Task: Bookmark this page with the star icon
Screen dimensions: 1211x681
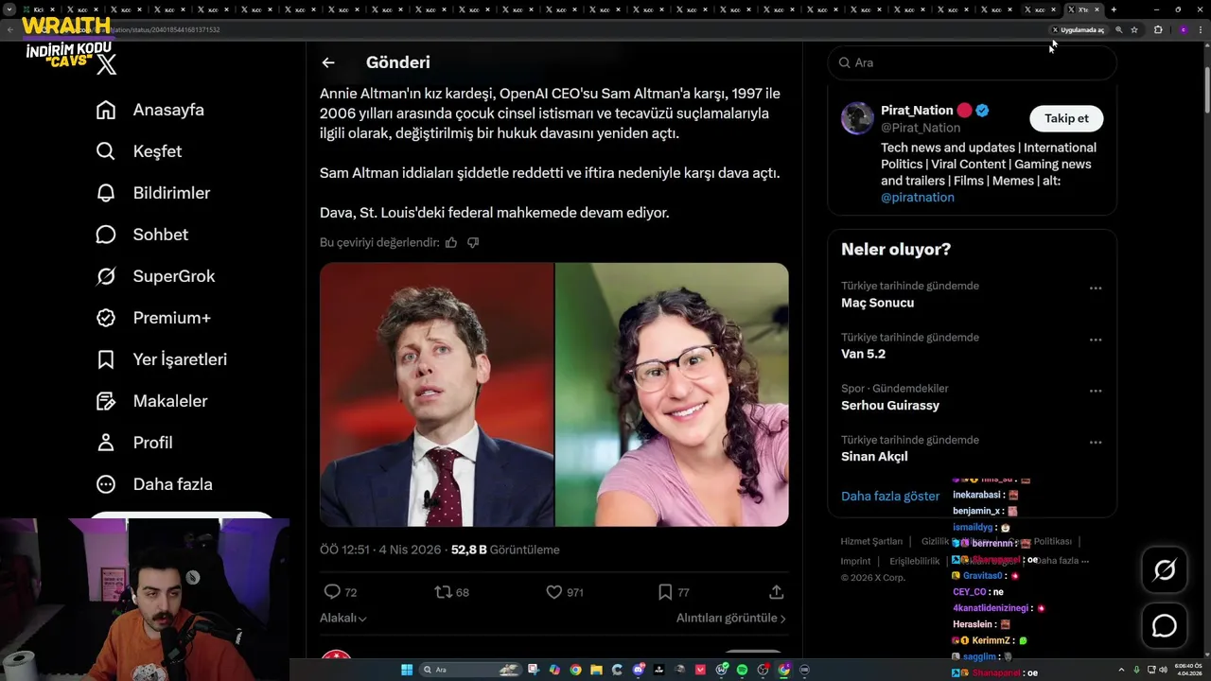Action: [x=1134, y=29]
